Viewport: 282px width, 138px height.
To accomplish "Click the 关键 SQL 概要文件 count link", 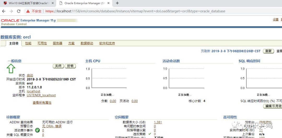I will point(43,135).
